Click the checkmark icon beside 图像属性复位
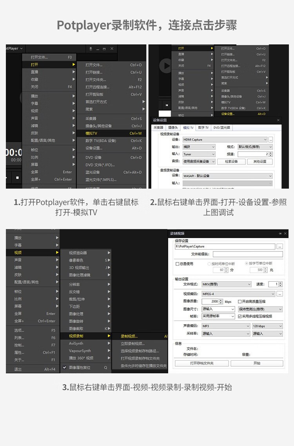 (64, 367)
